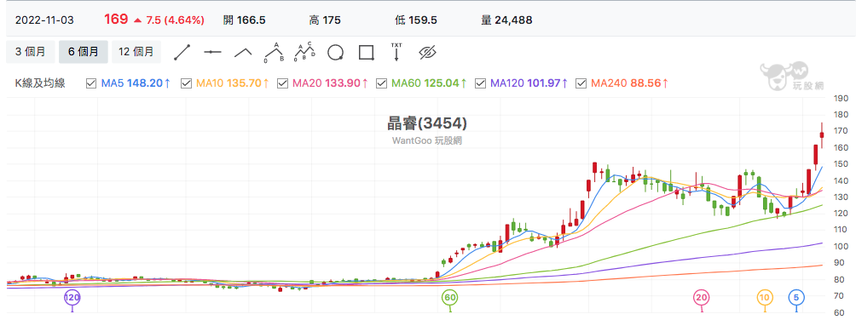Screen dimensions: 856x320
Task: Switch to 6 個月 range
Action: 83,52
